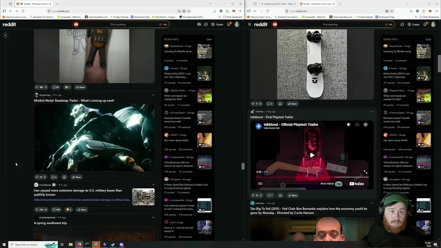Click the Advertise icon in left Reddit header
The height and width of the screenshot is (248, 441).
(x=199, y=24)
